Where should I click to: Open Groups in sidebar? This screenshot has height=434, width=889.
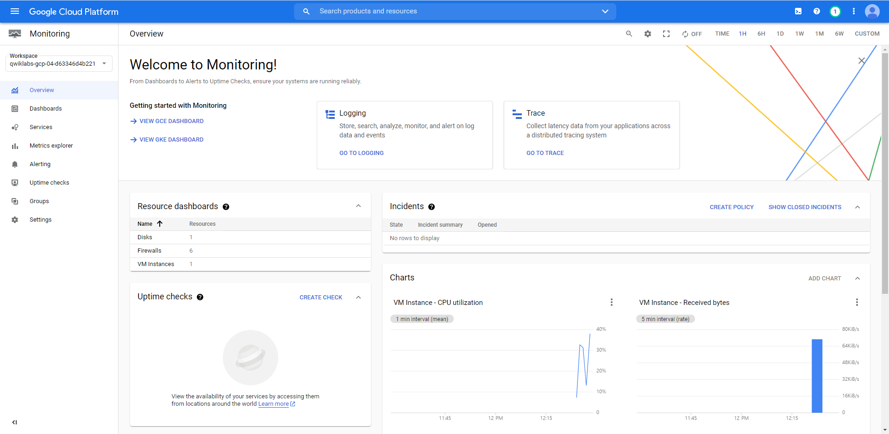click(x=59, y=201)
